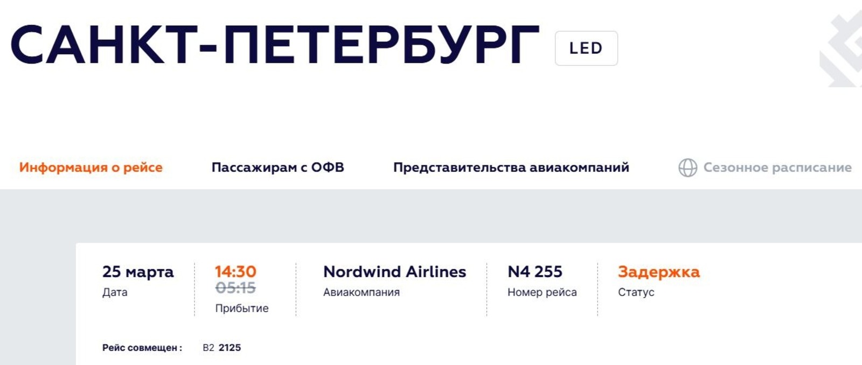Screen dimensions: 862x365
Task: Open the Сезонное расписание link
Action: 777,167
